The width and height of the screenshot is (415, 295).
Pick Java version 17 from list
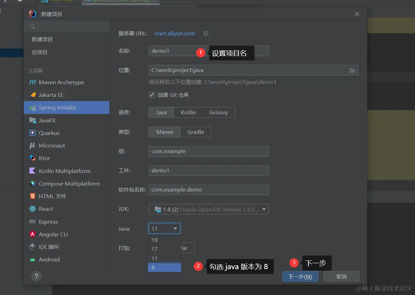[164, 249]
